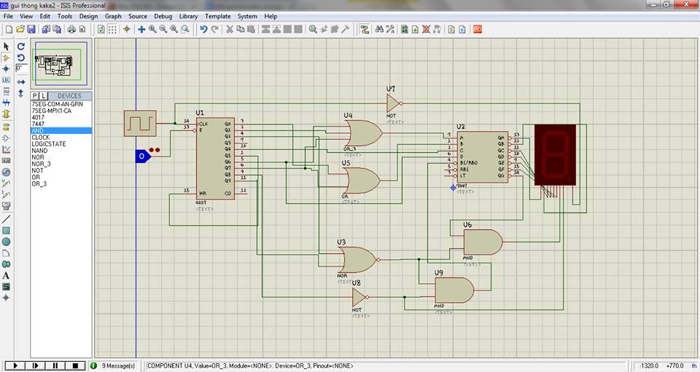Select the 2D text 'A' tool
Screen dimensions: 700x372
(x=7, y=275)
